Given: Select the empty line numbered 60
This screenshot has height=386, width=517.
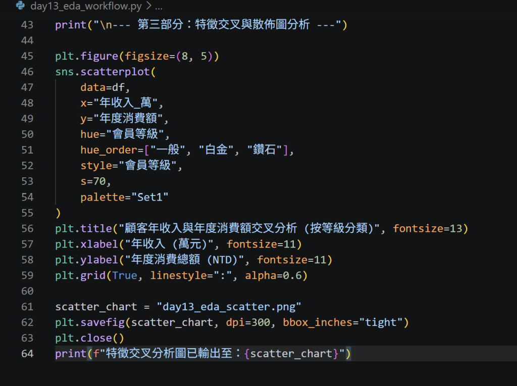Looking at the screenshot, I should 27,291.
